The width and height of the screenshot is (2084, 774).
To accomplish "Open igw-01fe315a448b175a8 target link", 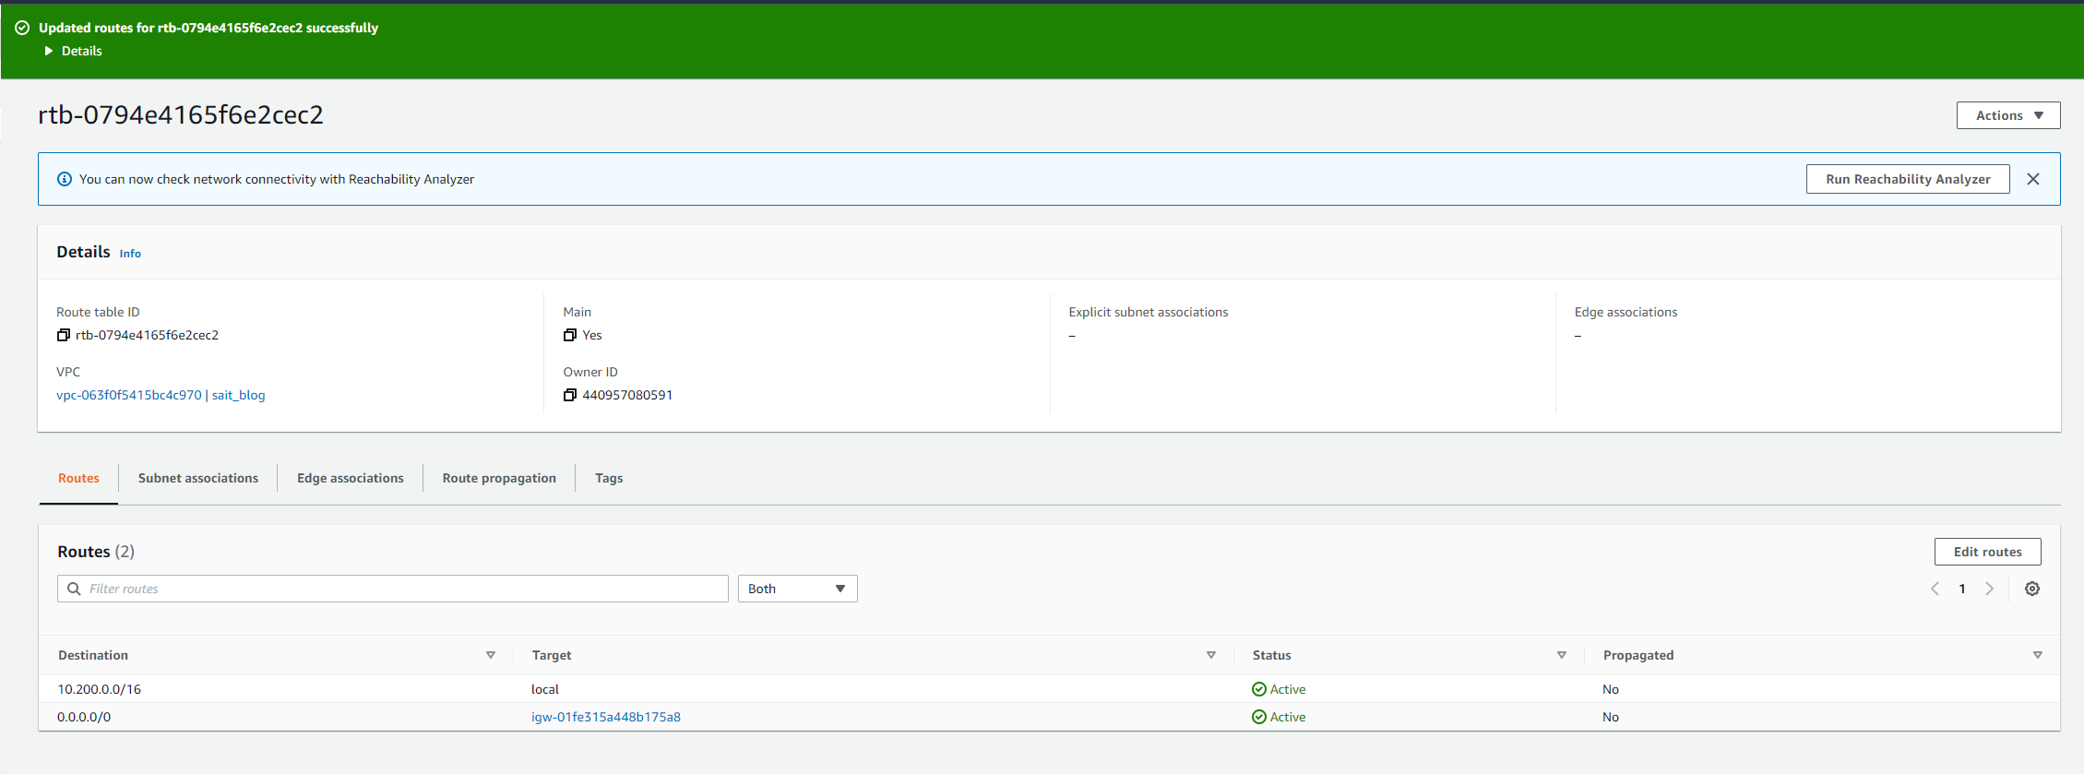I will (606, 717).
